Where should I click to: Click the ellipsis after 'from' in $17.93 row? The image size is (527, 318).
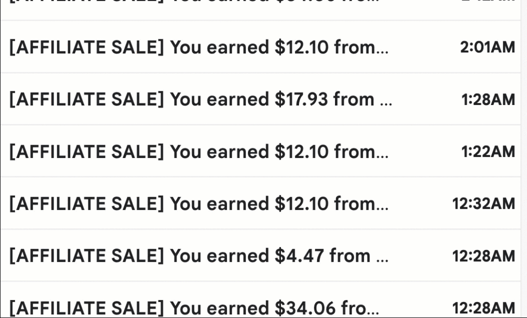(385, 101)
